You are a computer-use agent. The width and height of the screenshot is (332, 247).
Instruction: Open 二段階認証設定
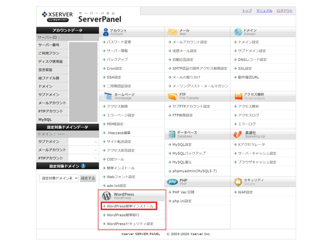tap(119, 86)
